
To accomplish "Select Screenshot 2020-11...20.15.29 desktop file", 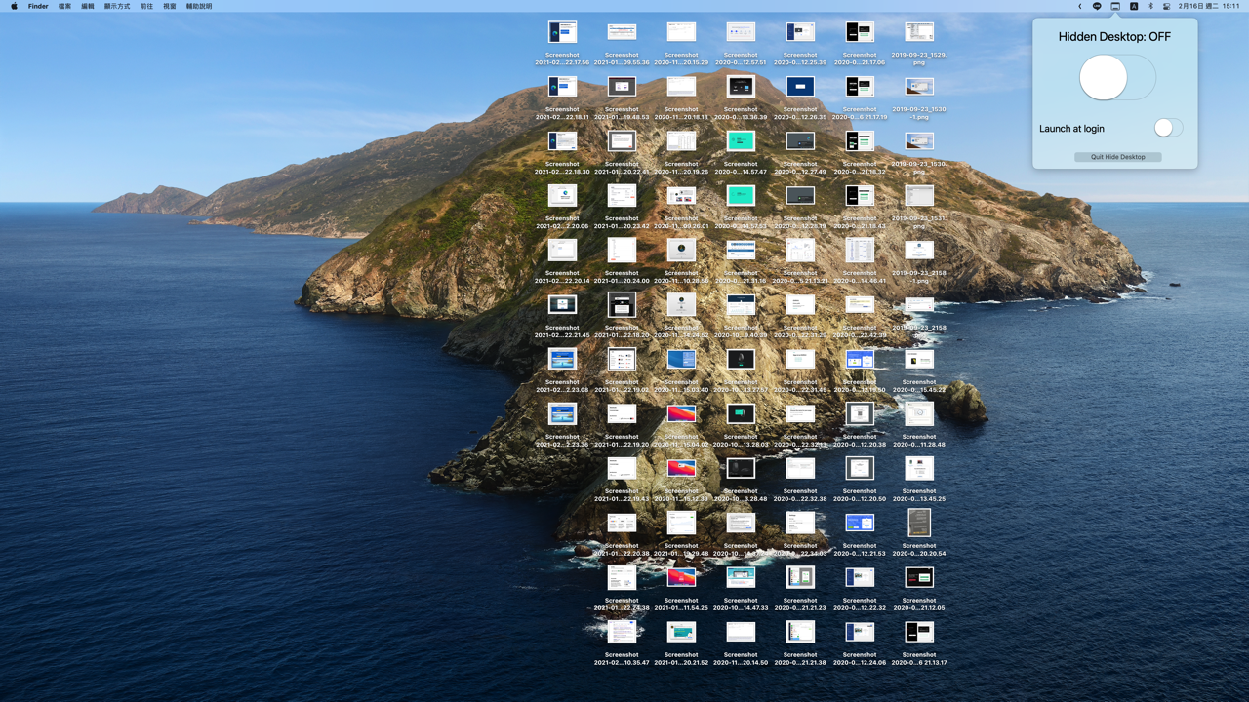I will pos(681,44).
